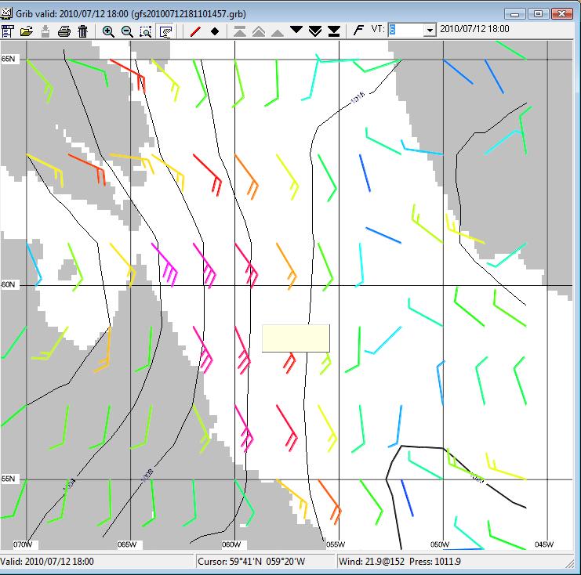Click the italic F icon
The width and height of the screenshot is (581, 575).
(x=359, y=31)
